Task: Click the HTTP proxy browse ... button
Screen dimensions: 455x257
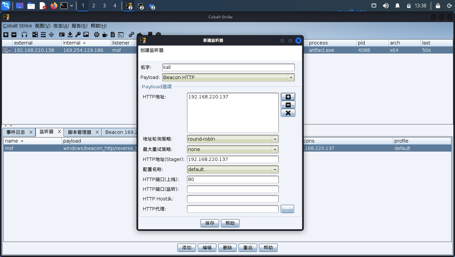Action: coord(287,209)
